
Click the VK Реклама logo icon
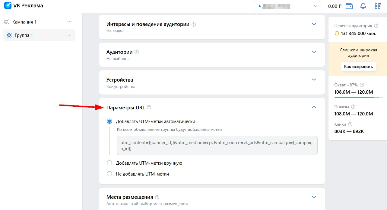tap(8, 6)
